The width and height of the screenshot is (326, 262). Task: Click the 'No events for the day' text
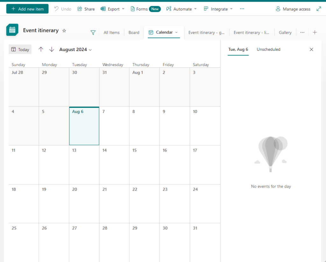click(271, 186)
